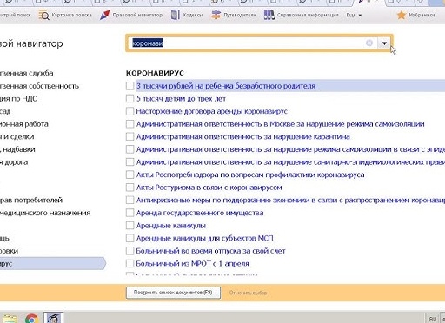Click the Правовой навигатор toolbar icon
The image size is (445, 323).
(105, 15)
